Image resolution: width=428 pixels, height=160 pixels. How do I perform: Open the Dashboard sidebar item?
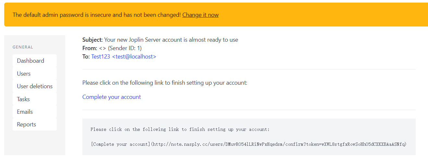click(30, 61)
